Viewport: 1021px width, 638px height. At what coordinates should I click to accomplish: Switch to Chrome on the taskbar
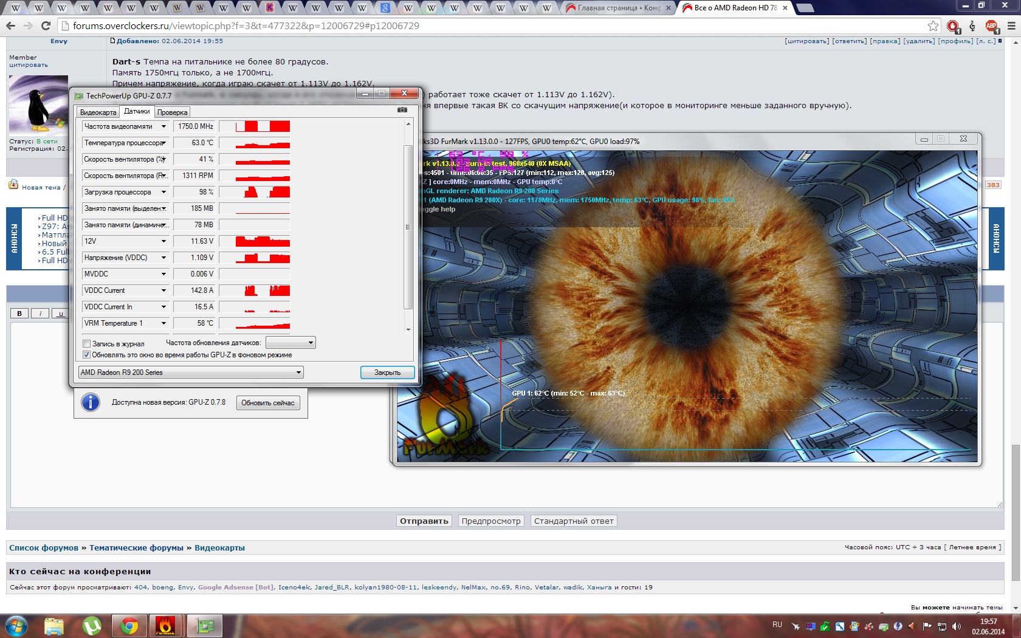129,626
